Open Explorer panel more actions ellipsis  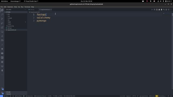(x=25, y=10)
